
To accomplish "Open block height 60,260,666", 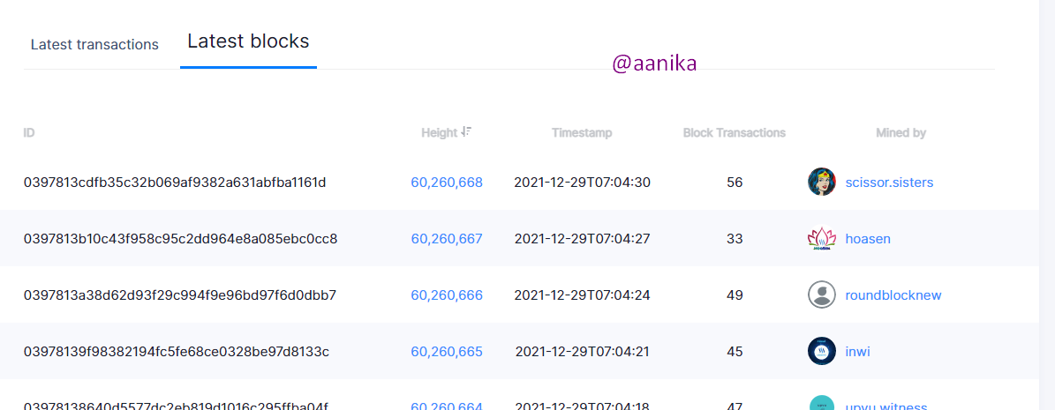I will 447,295.
